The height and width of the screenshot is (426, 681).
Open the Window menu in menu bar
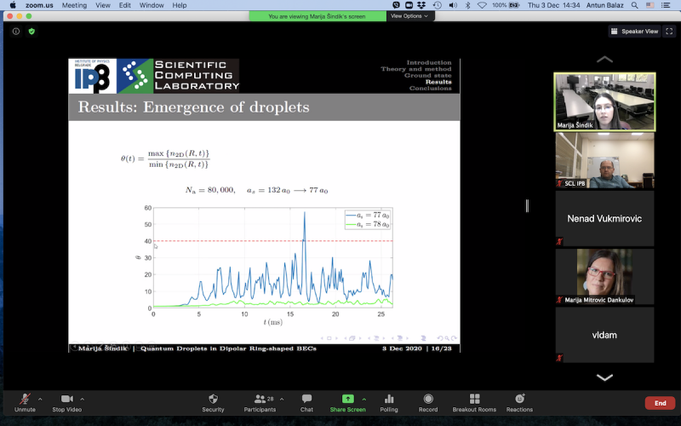[x=152, y=5]
